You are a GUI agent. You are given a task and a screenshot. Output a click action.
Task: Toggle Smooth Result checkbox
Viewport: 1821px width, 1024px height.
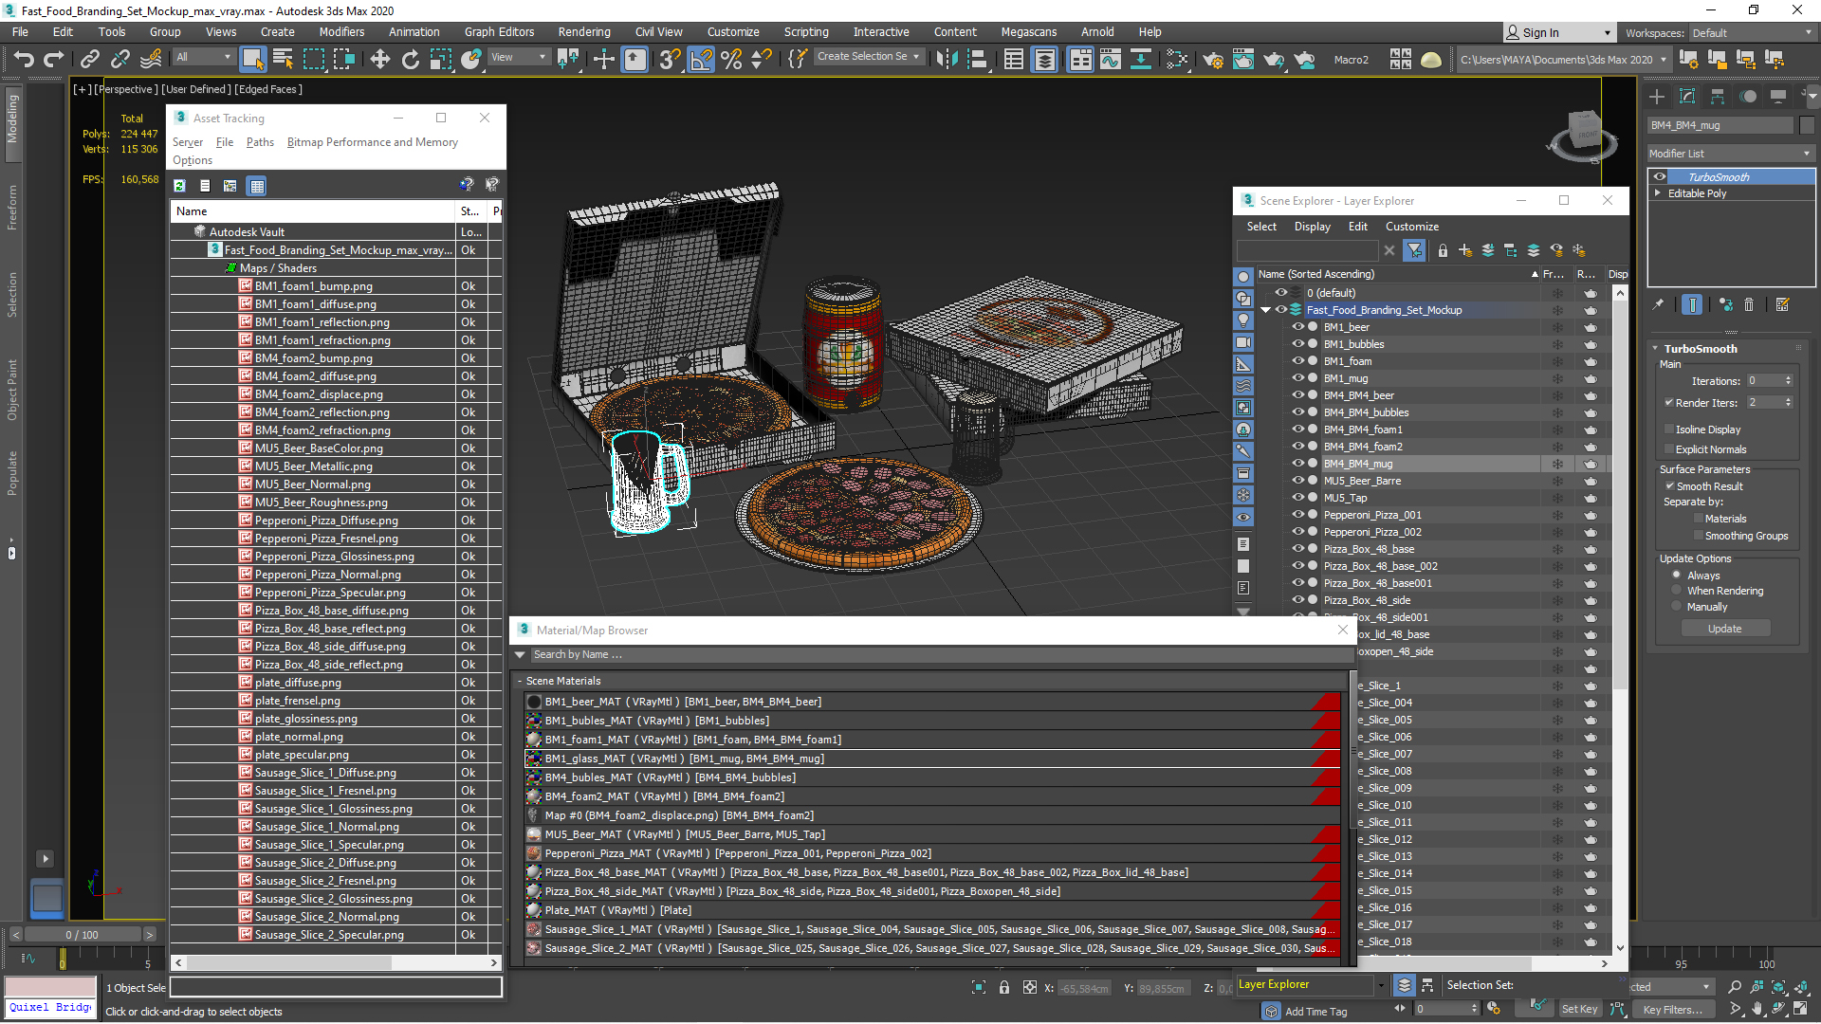[x=1669, y=485]
